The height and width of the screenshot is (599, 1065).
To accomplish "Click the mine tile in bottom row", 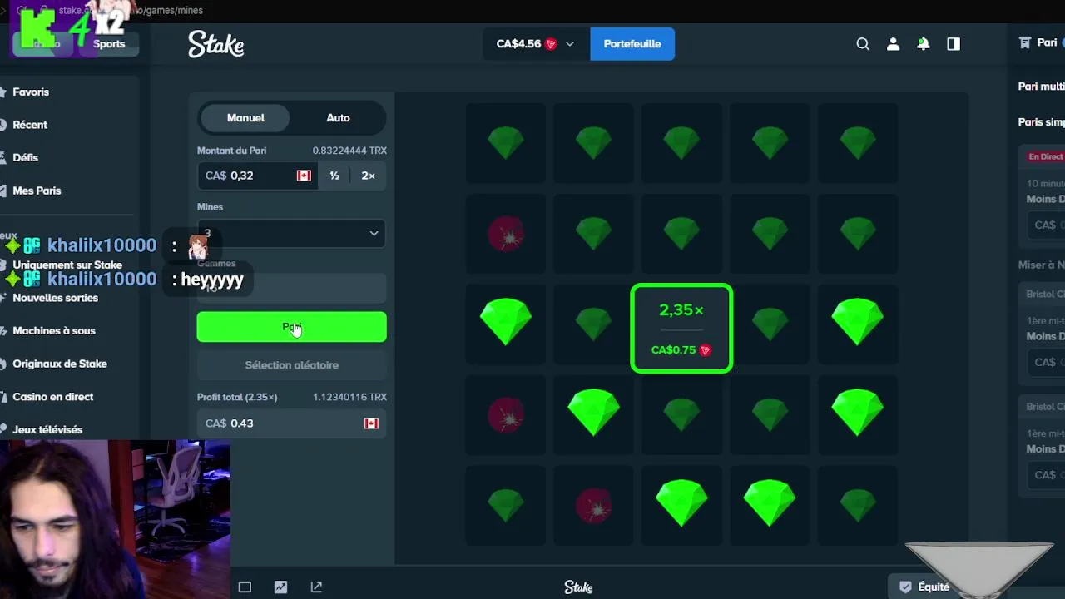I will (594, 504).
